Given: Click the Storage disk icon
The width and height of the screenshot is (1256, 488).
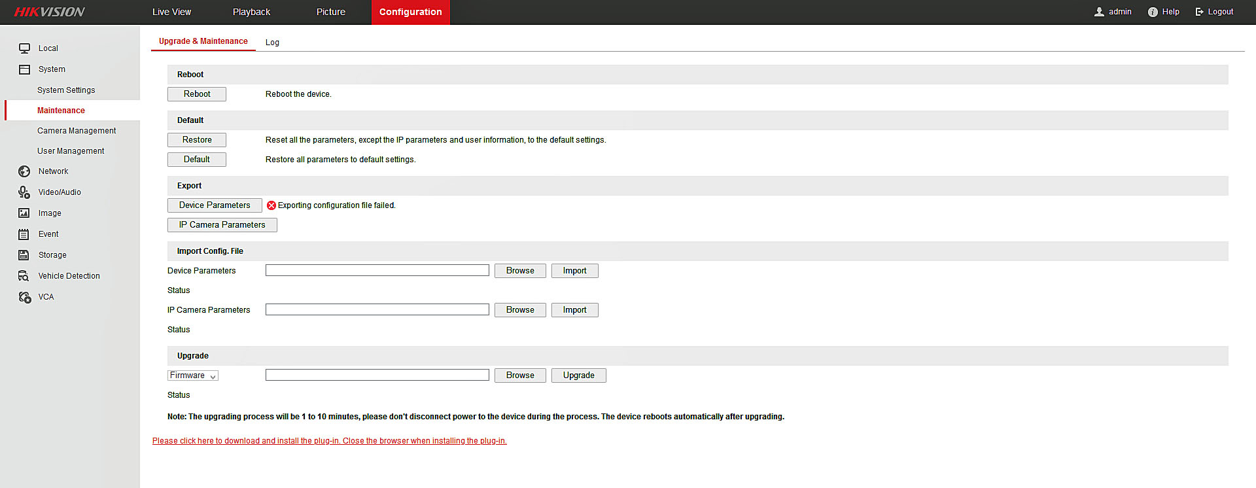Looking at the screenshot, I should 24,255.
